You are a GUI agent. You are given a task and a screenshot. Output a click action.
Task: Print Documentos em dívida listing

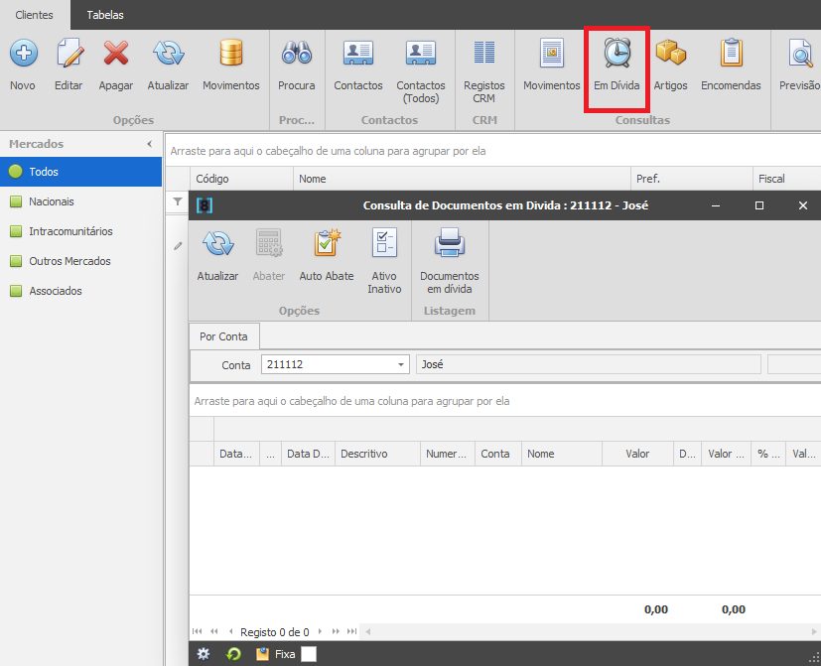tap(450, 262)
